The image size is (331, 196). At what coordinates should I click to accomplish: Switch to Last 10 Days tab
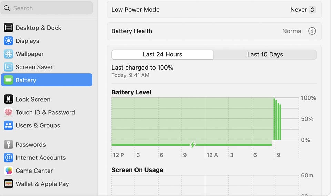tap(265, 54)
